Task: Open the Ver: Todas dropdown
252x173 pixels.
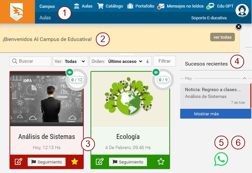Action: pyautogui.click(x=70, y=61)
